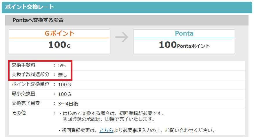The image size is (254, 137).
Task: Click the teal Ponta box title
Action: pyautogui.click(x=184, y=33)
